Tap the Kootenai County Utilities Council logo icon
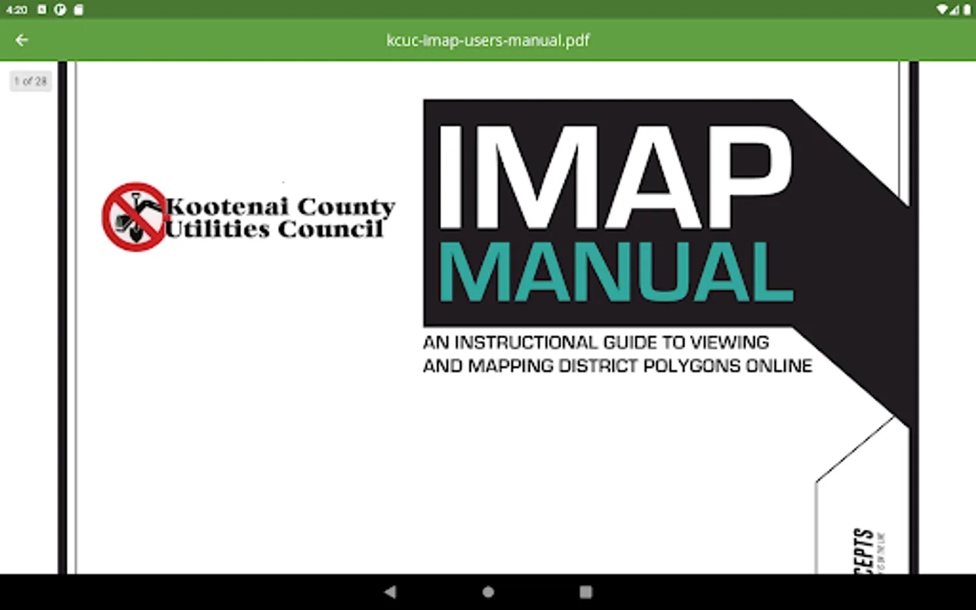The height and width of the screenshot is (610, 976). [134, 217]
